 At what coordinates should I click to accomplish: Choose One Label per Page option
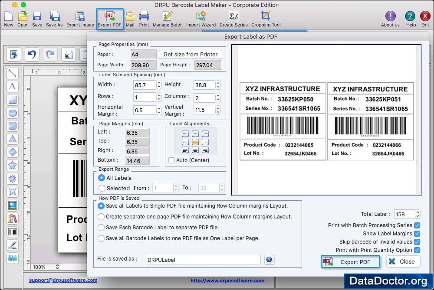101,238
